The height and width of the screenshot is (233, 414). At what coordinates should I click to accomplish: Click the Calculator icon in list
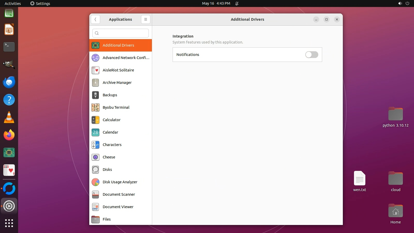point(95,120)
